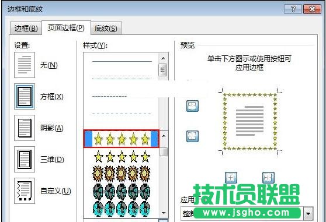
Task: Select the fine dotted line style
Action: tap(122, 79)
